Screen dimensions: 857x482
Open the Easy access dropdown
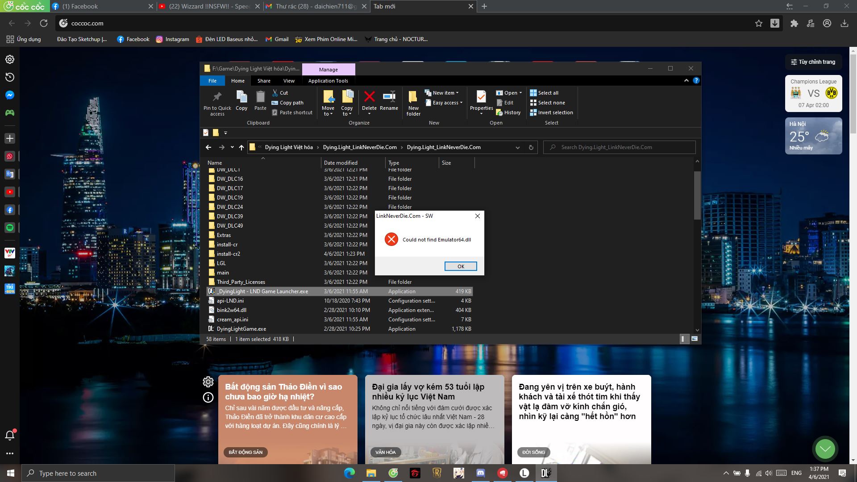tap(444, 103)
